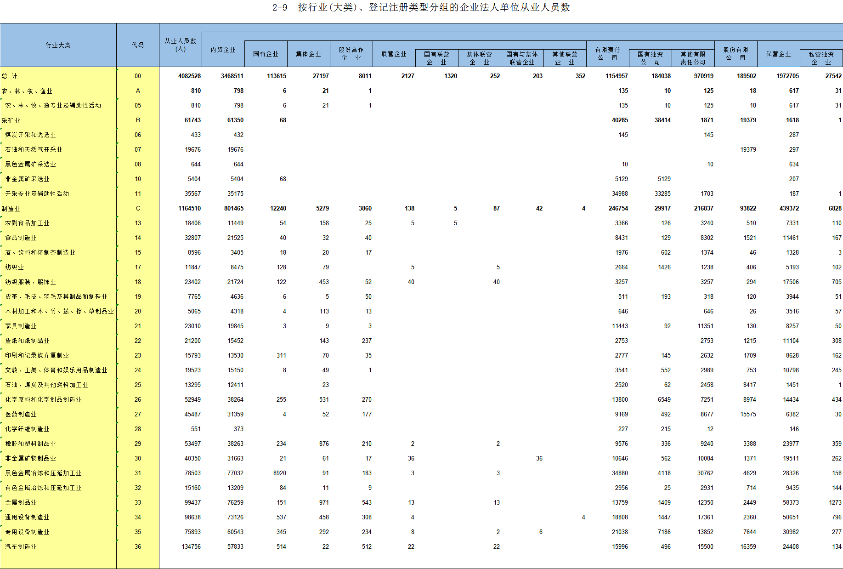Select the value 1164510 in manufacturing row
This screenshot has height=569, width=843.
pyautogui.click(x=189, y=208)
